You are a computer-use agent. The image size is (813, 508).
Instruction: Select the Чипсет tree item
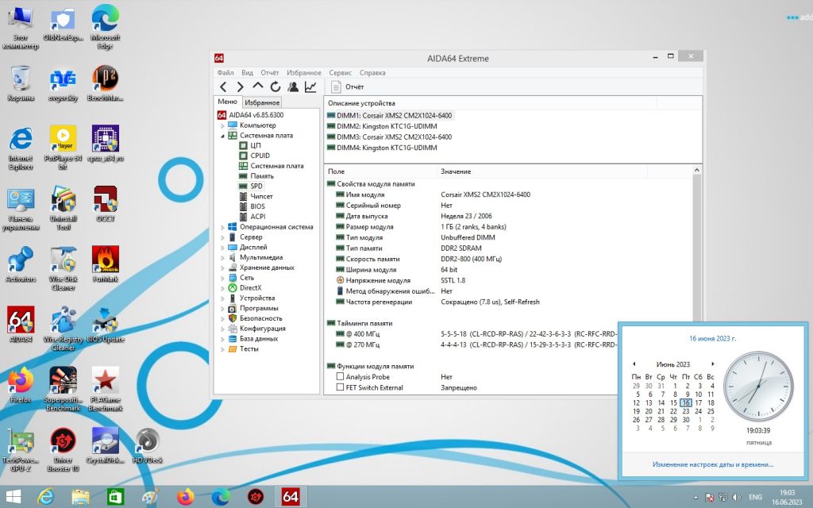(261, 197)
